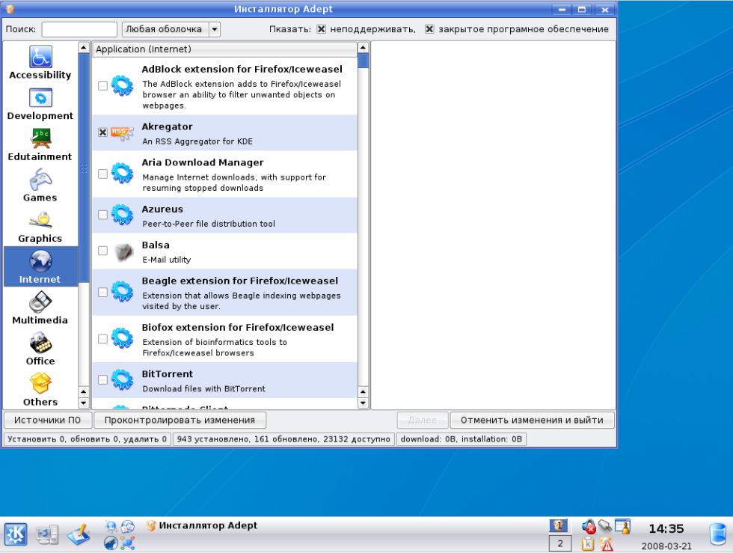Screen dimensions: 733x553
Task: Check the AdBlock extension checkbox
Action: pos(103,85)
